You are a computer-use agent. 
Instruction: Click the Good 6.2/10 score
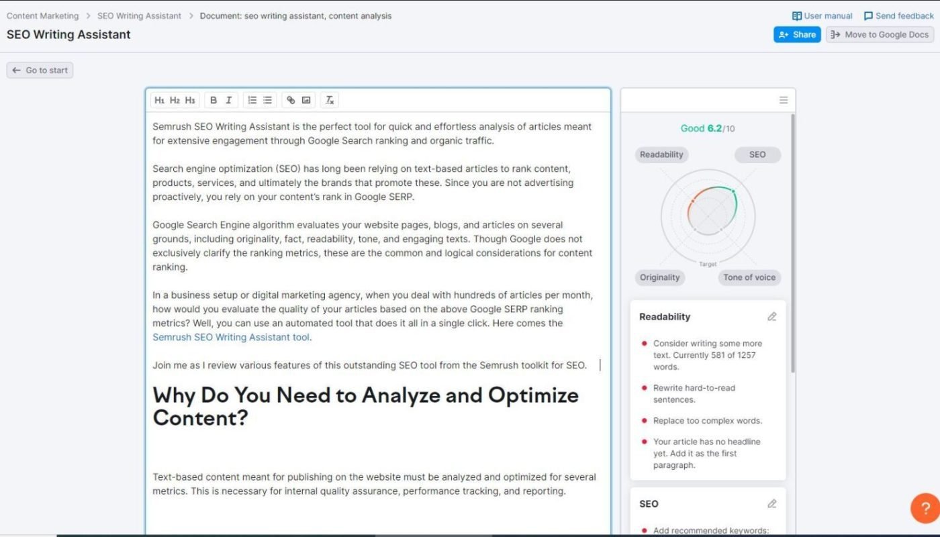click(x=708, y=128)
